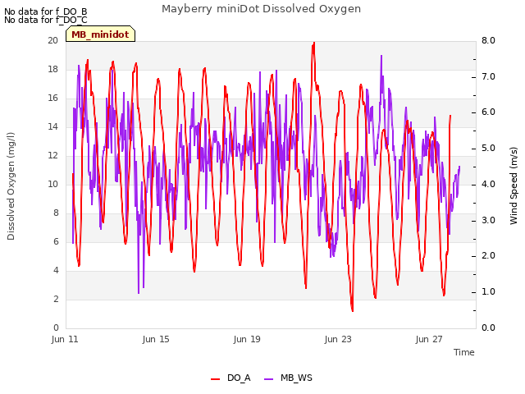Click the right axis value 2.0

tap(488, 256)
